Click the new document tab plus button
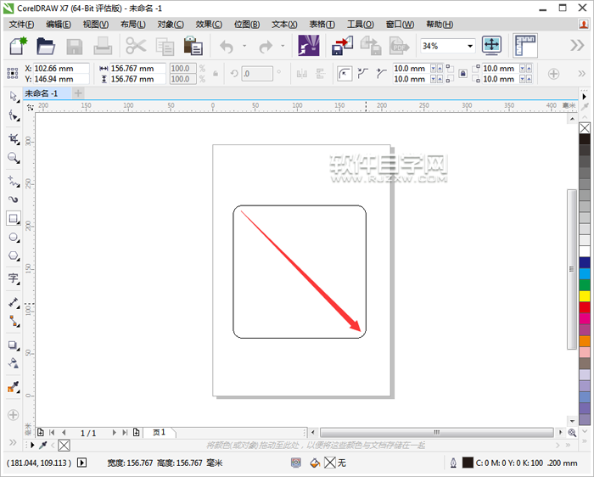 click(x=78, y=93)
